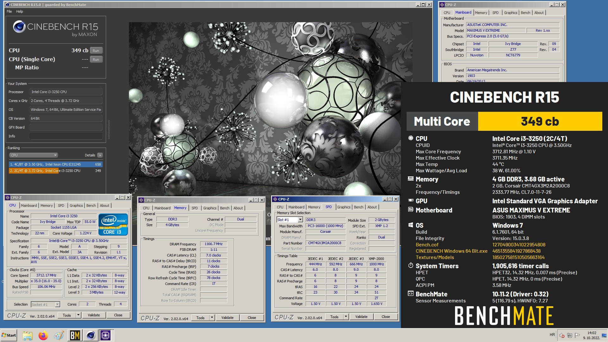608x342 pixels.
Task: Click the 349 cb Multi Core score
Action: tap(540, 121)
